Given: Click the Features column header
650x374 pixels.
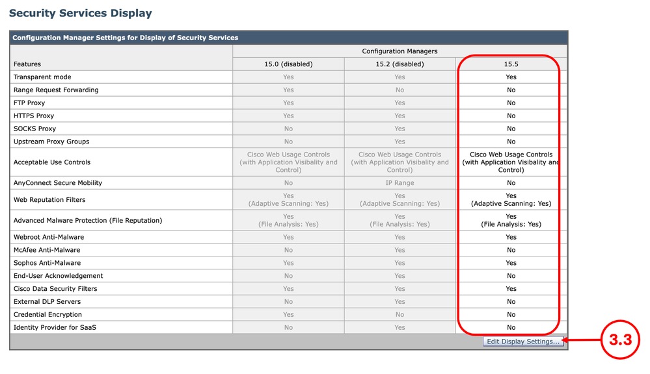Looking at the screenshot, I should pos(27,64).
